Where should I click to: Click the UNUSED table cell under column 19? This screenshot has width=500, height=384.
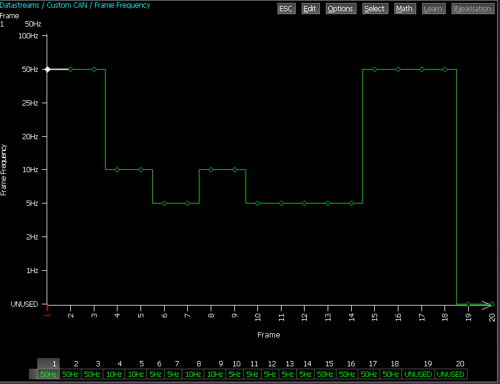click(x=418, y=374)
